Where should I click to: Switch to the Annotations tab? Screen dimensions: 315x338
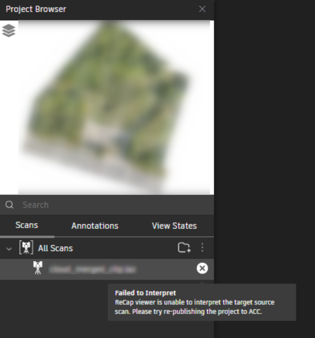[95, 226]
